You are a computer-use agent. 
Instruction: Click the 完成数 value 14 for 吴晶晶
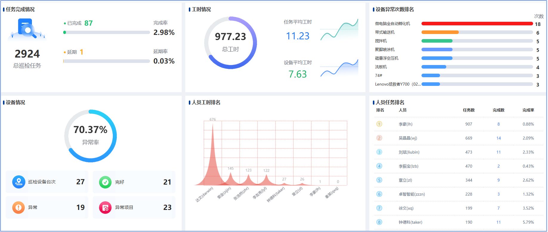(x=498, y=138)
